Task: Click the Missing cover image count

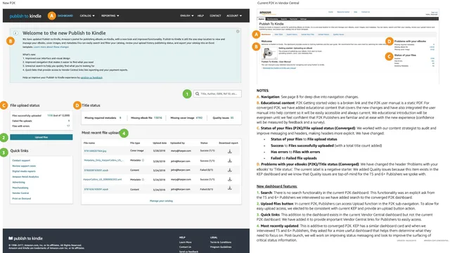Action: tap(199, 118)
